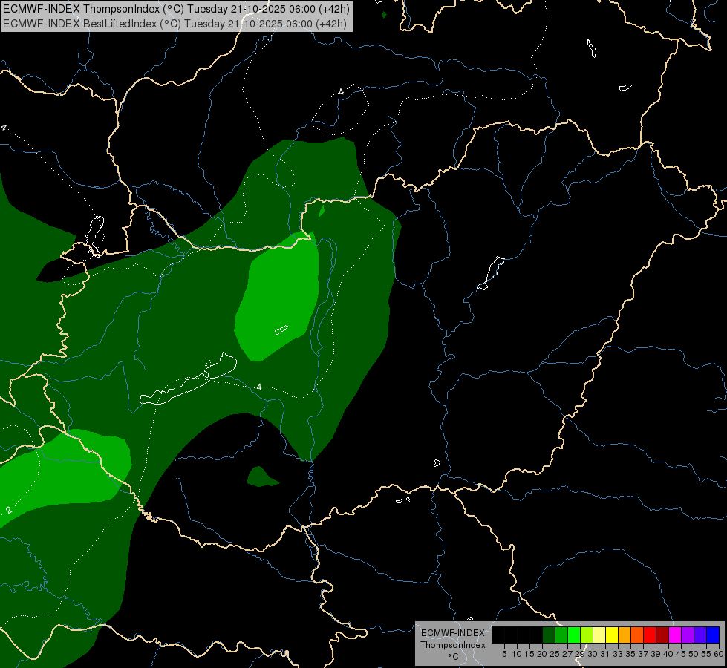Click the legend value "39"

tap(656, 654)
